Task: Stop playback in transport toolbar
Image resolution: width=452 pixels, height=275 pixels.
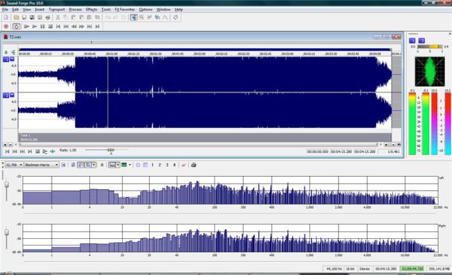Action: click(50, 27)
